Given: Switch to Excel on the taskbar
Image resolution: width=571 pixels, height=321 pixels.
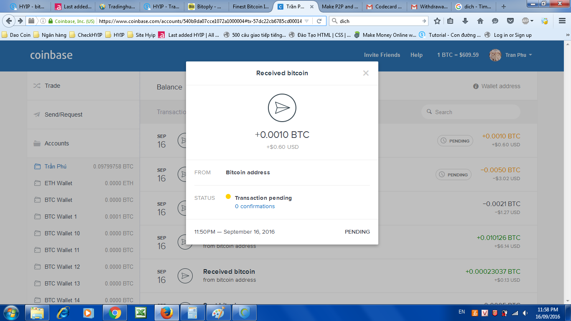Looking at the screenshot, I should (x=141, y=313).
